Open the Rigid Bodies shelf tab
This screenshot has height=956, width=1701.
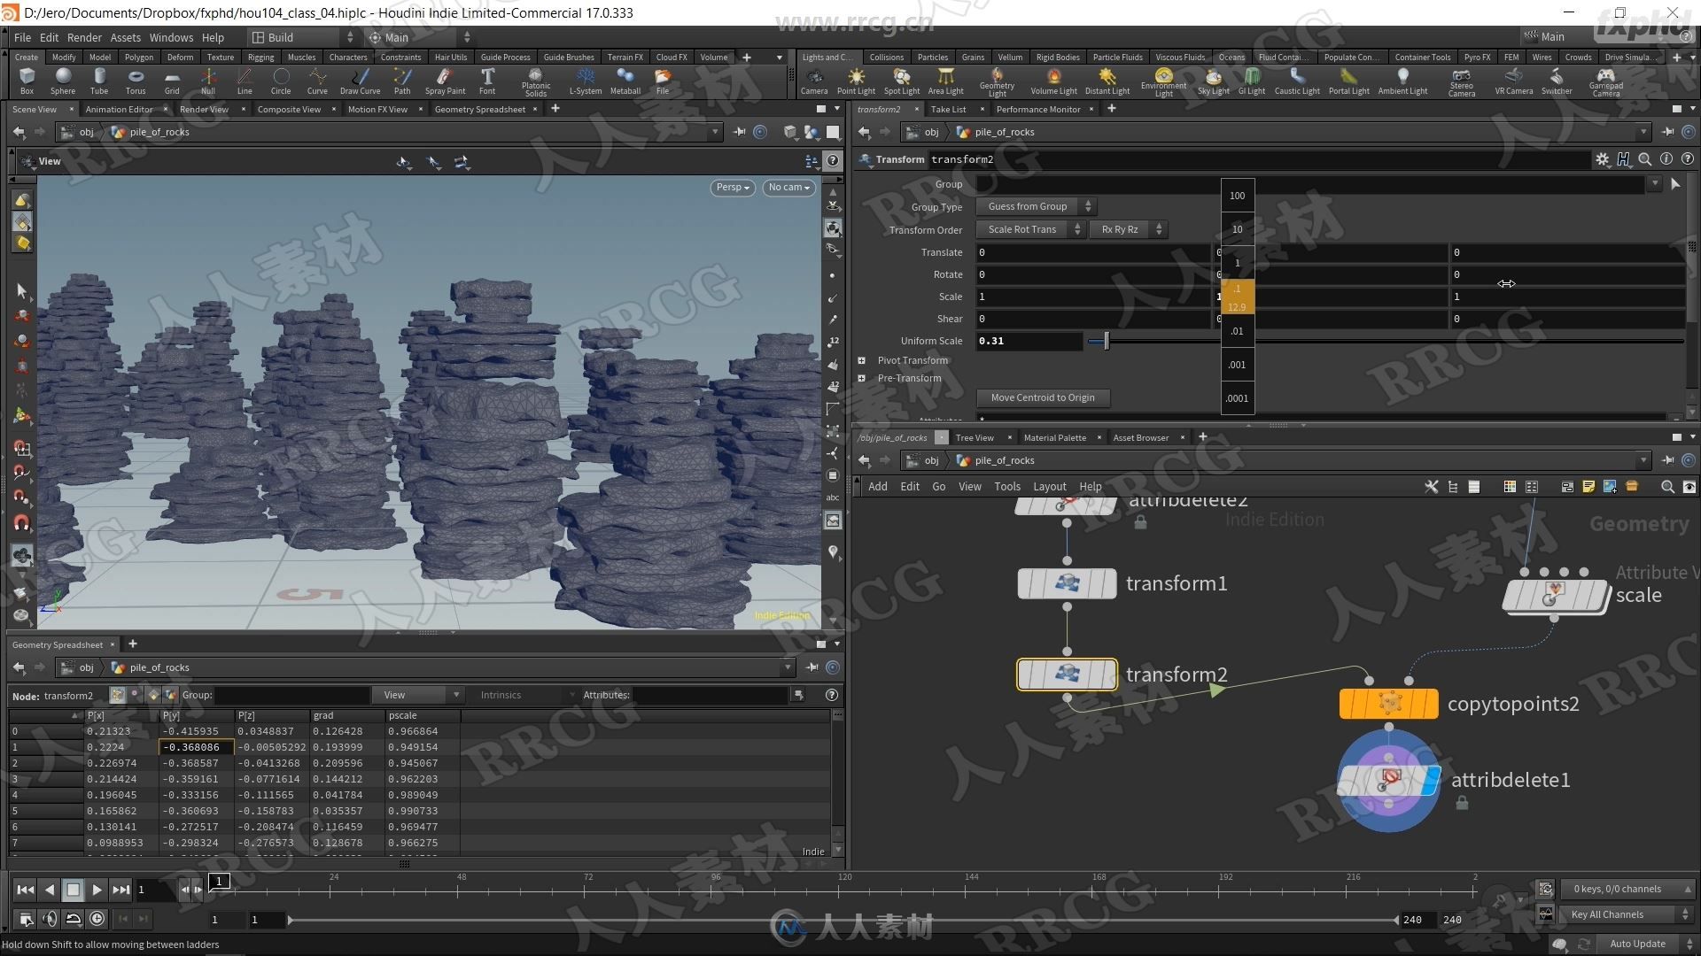(x=1058, y=57)
